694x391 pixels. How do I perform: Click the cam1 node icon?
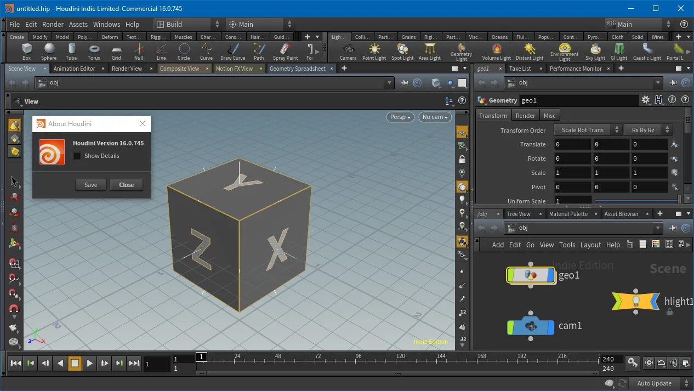(x=531, y=326)
